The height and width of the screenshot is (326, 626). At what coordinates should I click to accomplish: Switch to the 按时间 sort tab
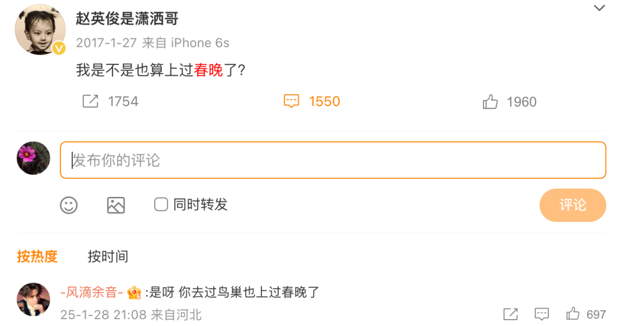[x=108, y=257]
